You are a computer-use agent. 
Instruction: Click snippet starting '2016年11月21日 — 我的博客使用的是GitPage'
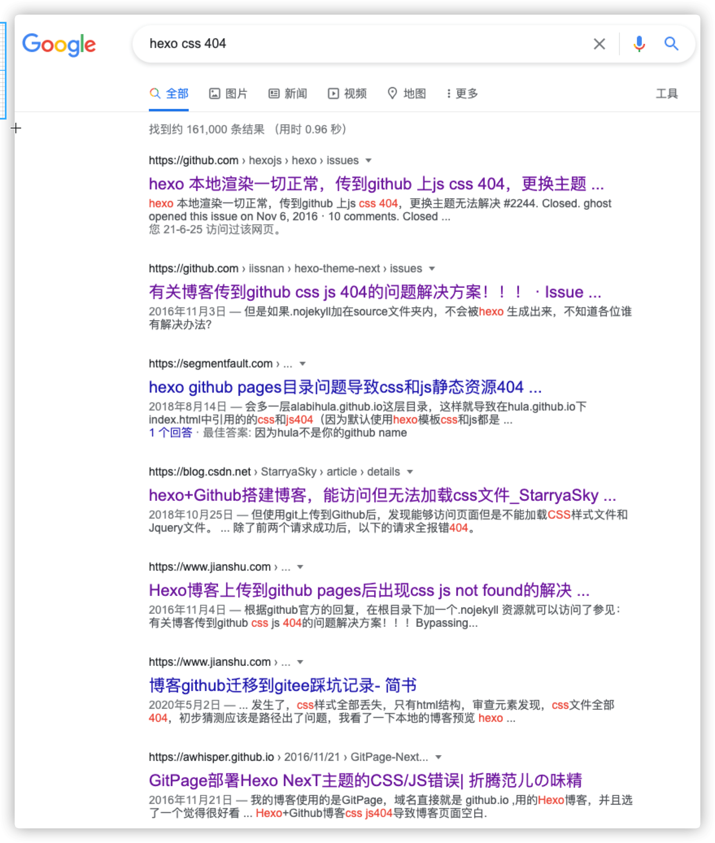tap(390, 807)
